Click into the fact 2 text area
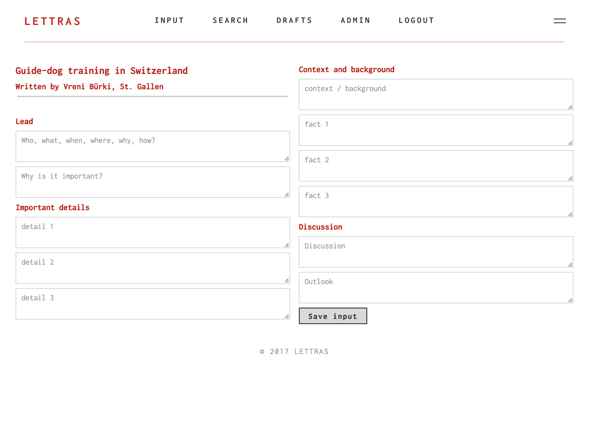This screenshot has height=425, width=589. [x=436, y=166]
